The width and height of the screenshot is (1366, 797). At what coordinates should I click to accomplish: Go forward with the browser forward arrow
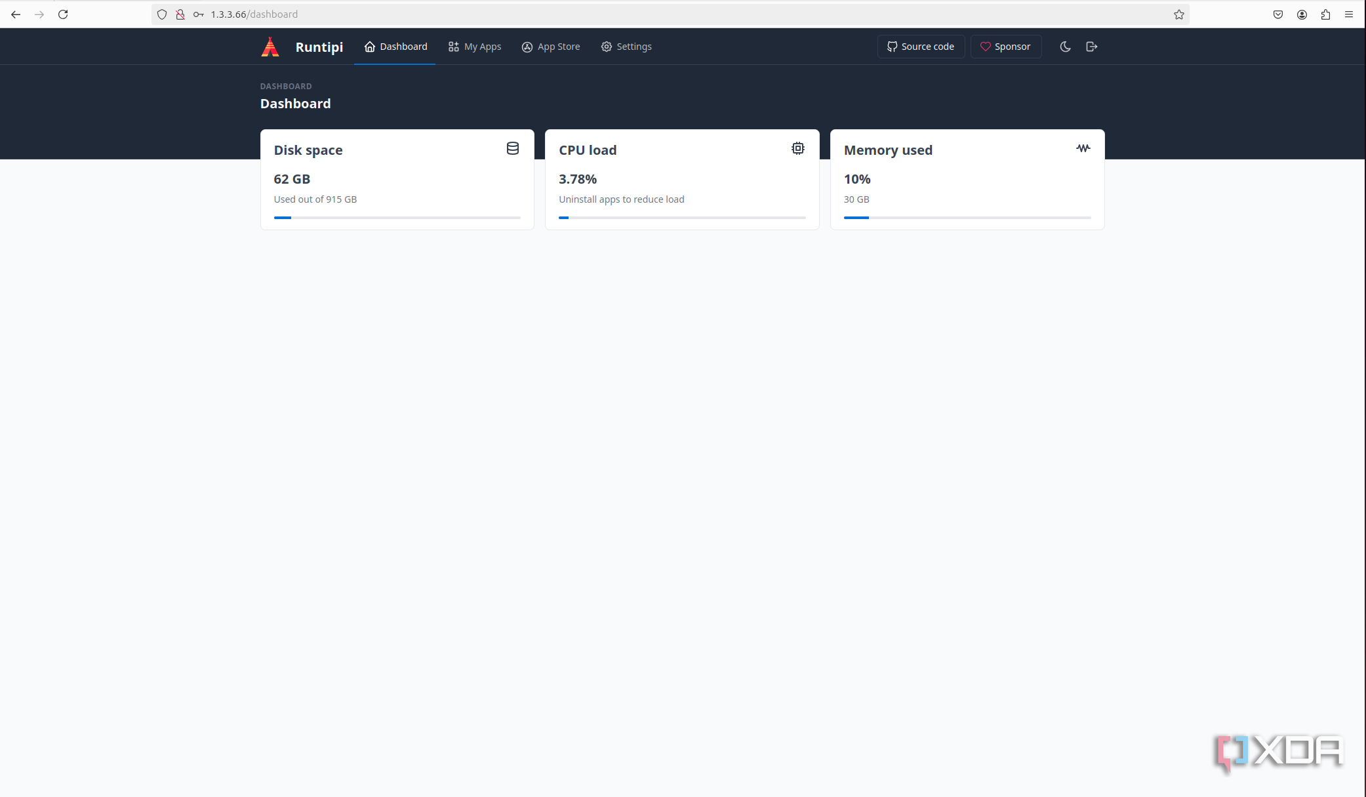coord(39,14)
